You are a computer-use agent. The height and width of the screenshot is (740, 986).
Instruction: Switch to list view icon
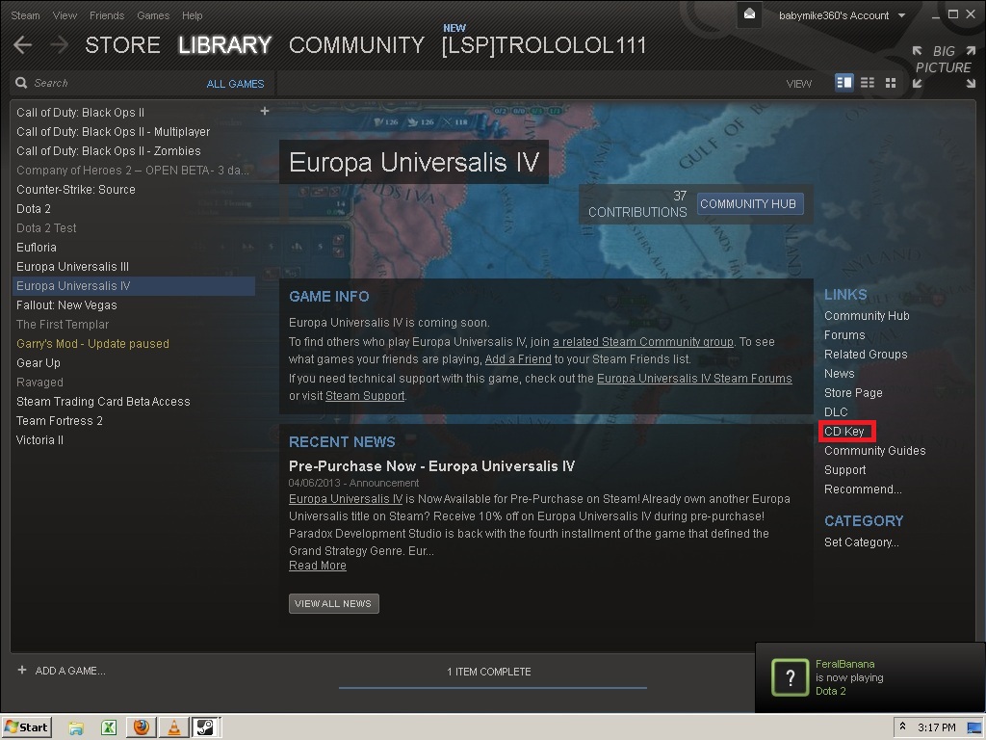[x=868, y=83]
